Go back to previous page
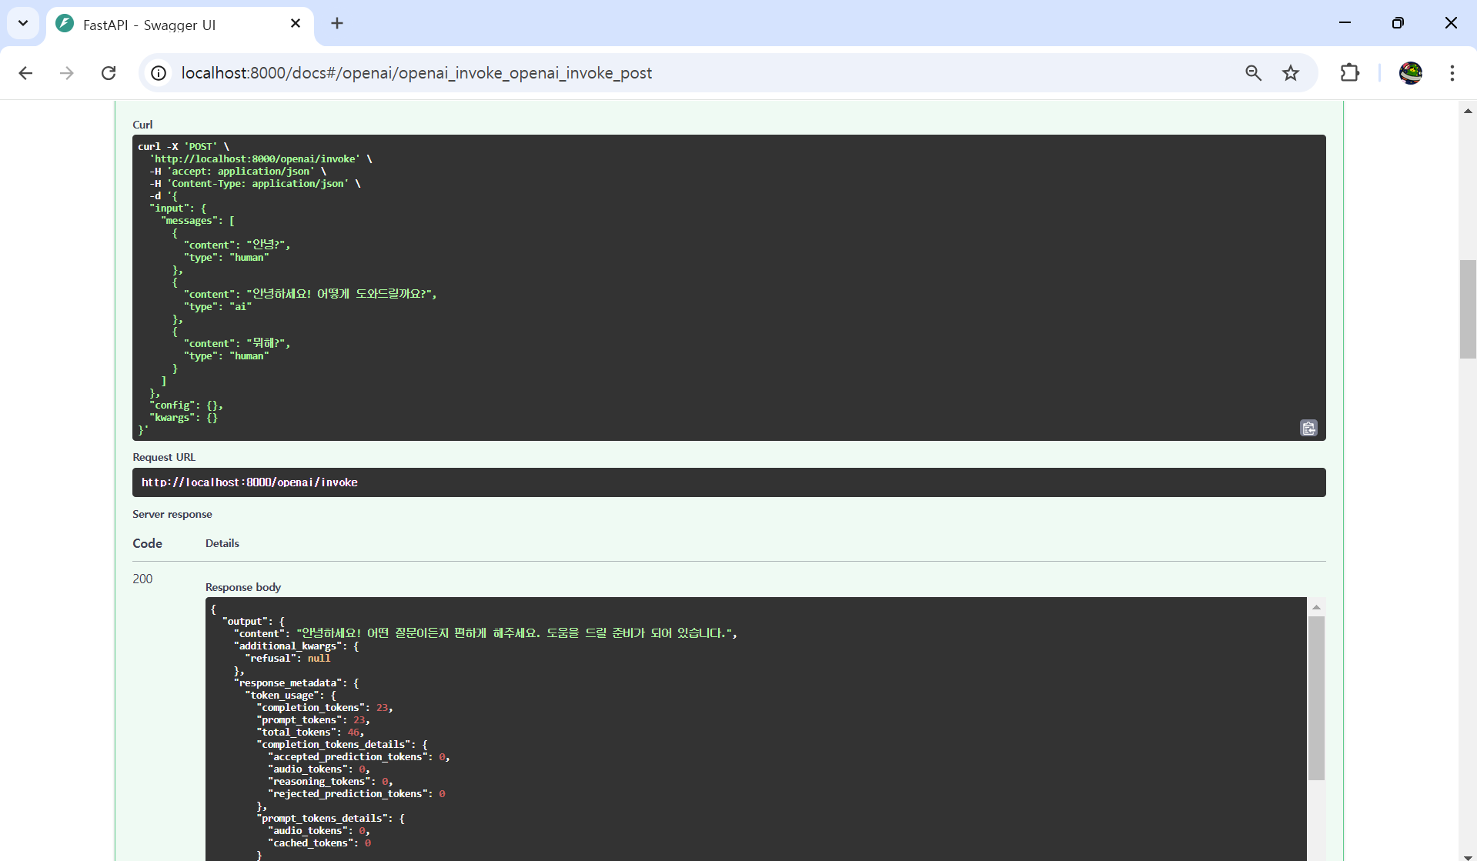 click(25, 73)
